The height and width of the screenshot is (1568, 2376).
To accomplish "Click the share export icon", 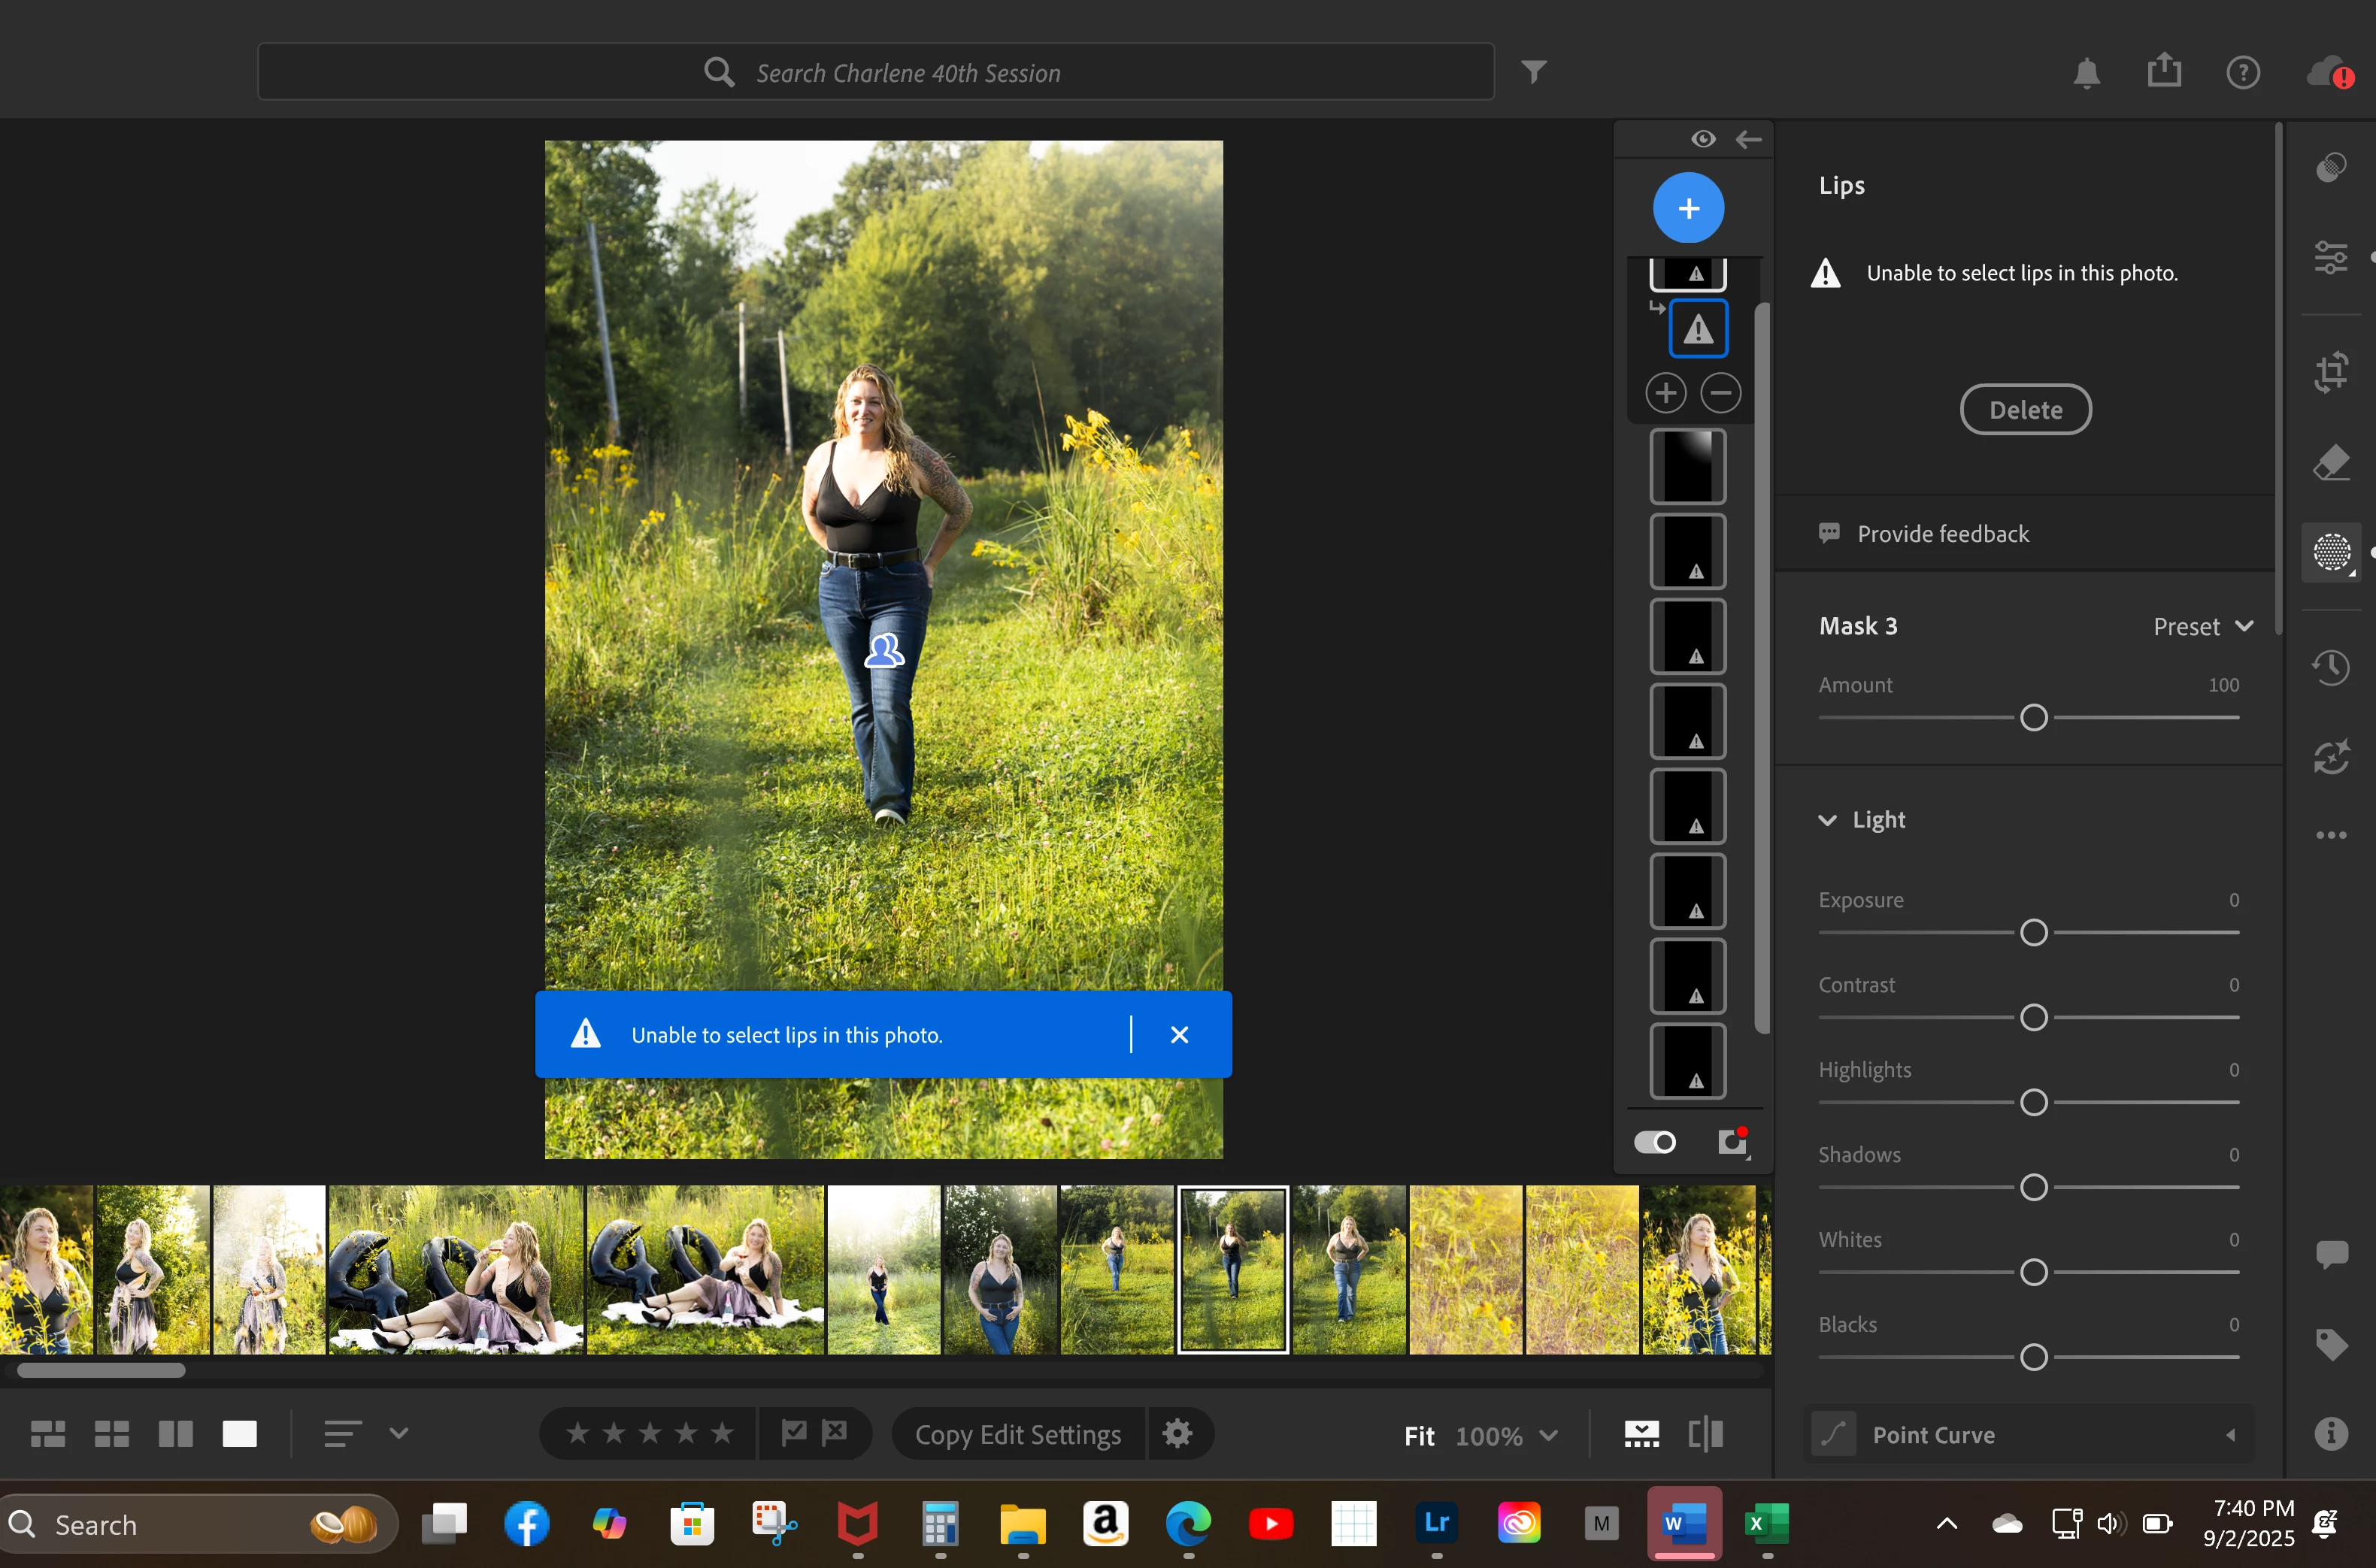I will point(2164,72).
